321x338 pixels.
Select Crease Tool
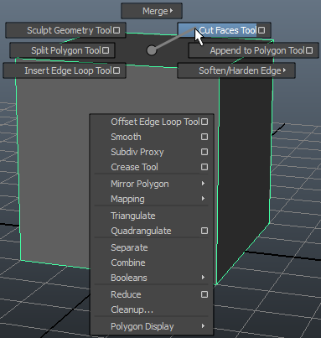pyautogui.click(x=152, y=167)
